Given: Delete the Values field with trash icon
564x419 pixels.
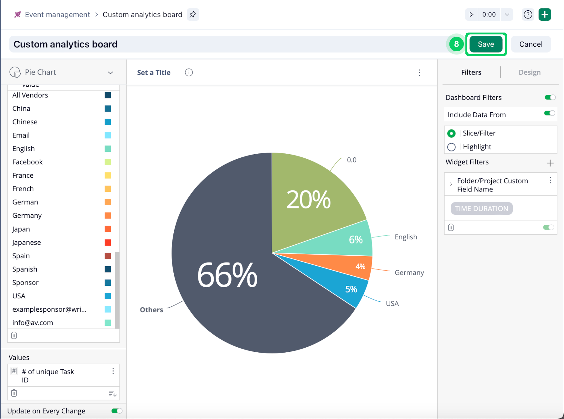Looking at the screenshot, I should coord(14,393).
